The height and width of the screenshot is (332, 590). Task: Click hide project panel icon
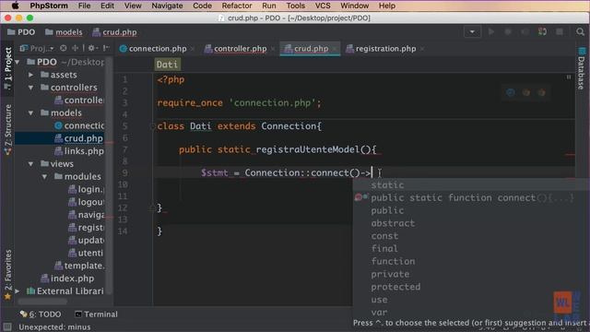pos(107,48)
